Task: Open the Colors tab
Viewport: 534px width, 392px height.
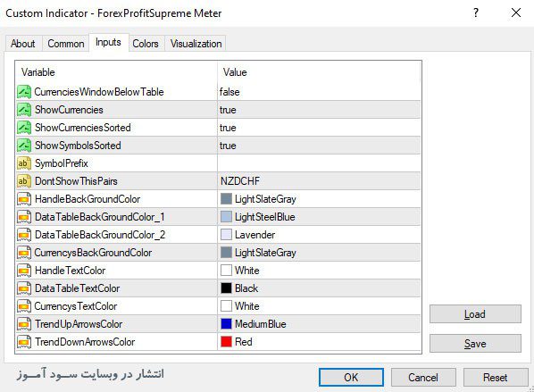Action: [x=146, y=44]
